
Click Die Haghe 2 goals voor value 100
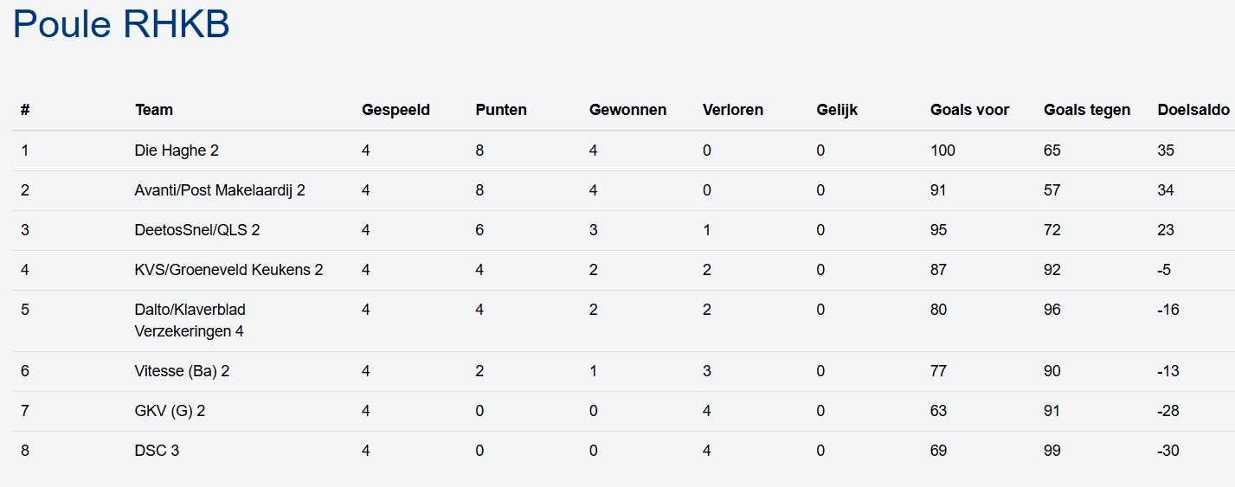click(942, 151)
